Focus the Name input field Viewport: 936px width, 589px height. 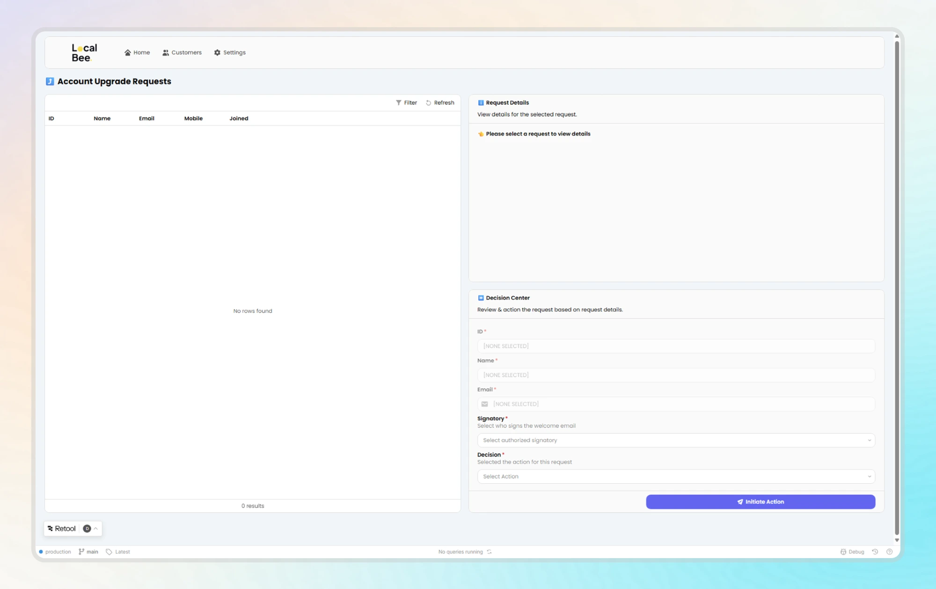tap(676, 375)
